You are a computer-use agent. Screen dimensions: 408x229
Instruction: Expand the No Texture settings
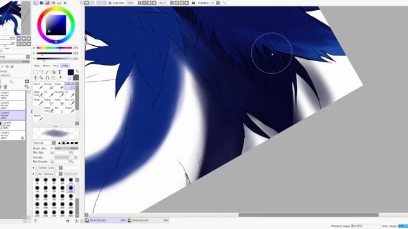[x=34, y=174]
